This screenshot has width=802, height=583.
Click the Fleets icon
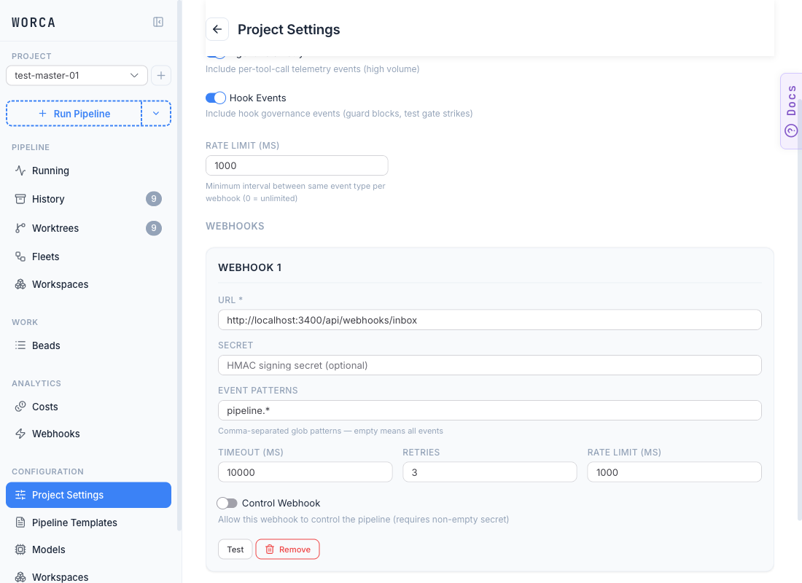[20, 257]
